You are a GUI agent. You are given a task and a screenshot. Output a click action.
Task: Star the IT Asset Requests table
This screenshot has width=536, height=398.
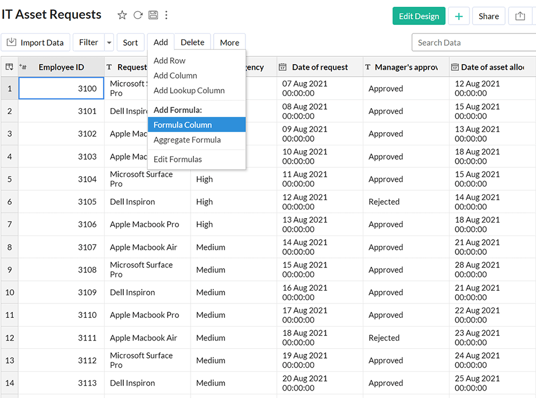pyautogui.click(x=122, y=15)
